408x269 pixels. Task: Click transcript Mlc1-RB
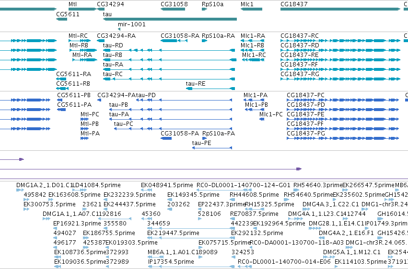click(x=252, y=45)
